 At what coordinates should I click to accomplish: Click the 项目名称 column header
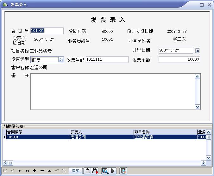pyautogui.click(x=166, y=132)
